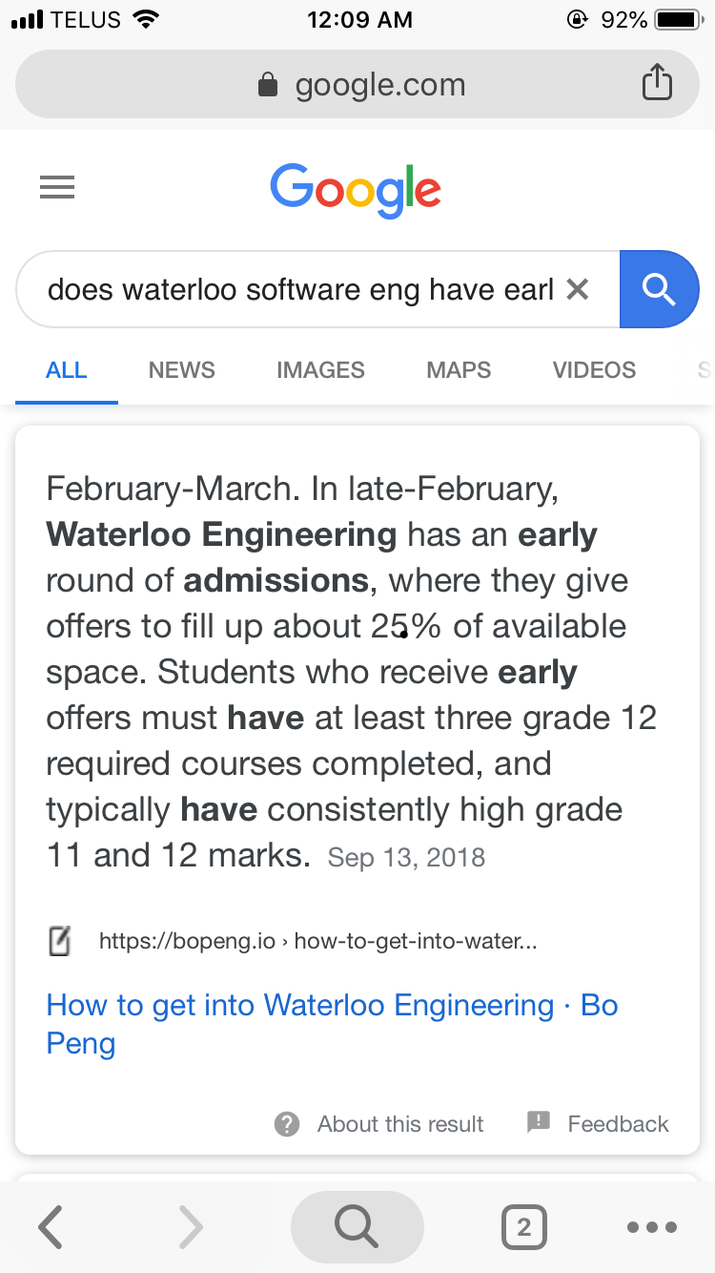Switch to the IMAGES tab

(x=320, y=370)
